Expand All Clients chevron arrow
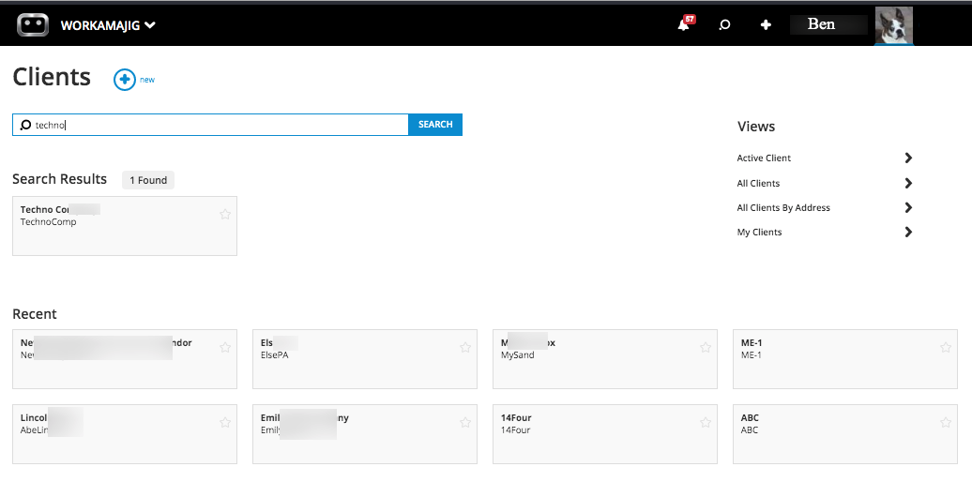This screenshot has width=972, height=482. [909, 184]
